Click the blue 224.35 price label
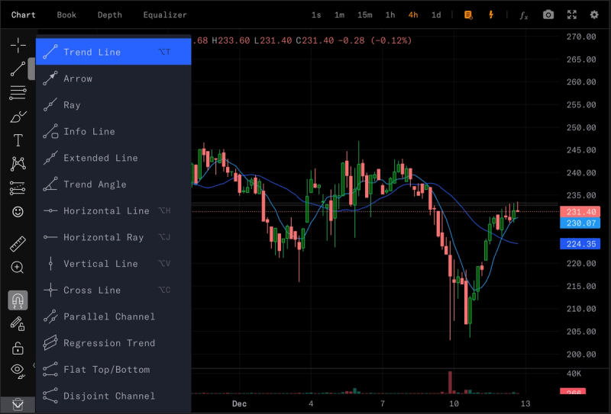Image resolution: width=611 pixels, height=414 pixels. tap(580, 244)
